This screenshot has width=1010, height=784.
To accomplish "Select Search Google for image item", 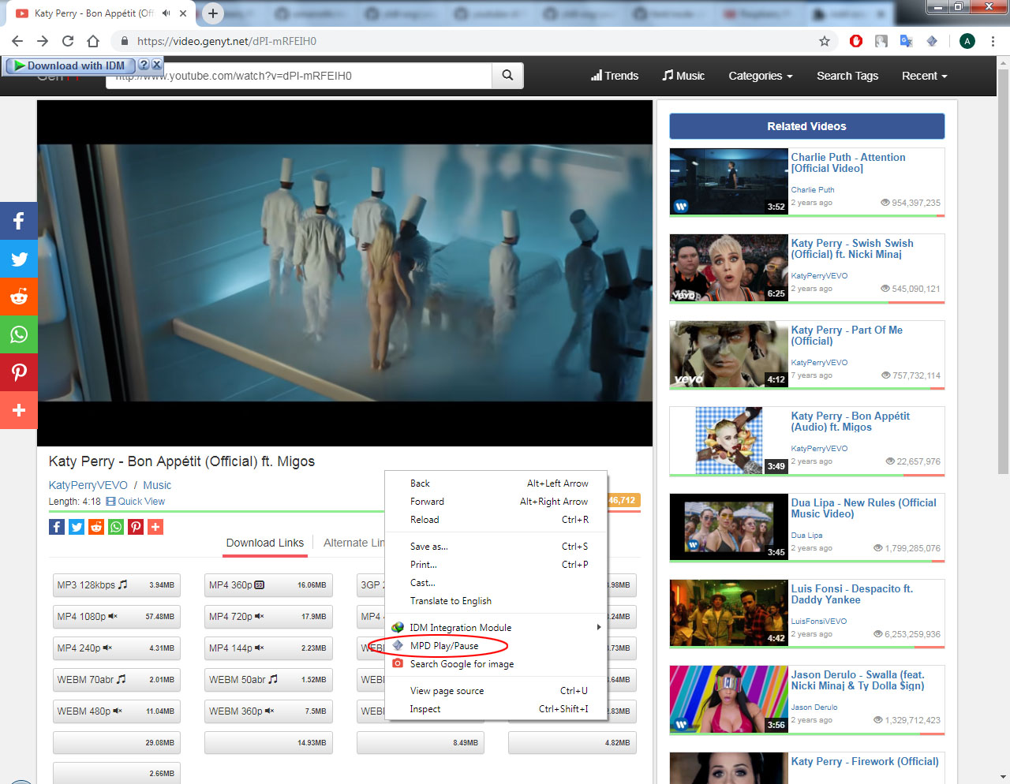I will pyautogui.click(x=496, y=664).
